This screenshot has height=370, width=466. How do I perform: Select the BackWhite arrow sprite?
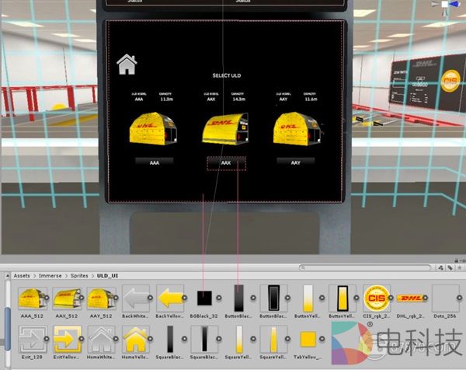[134, 297]
